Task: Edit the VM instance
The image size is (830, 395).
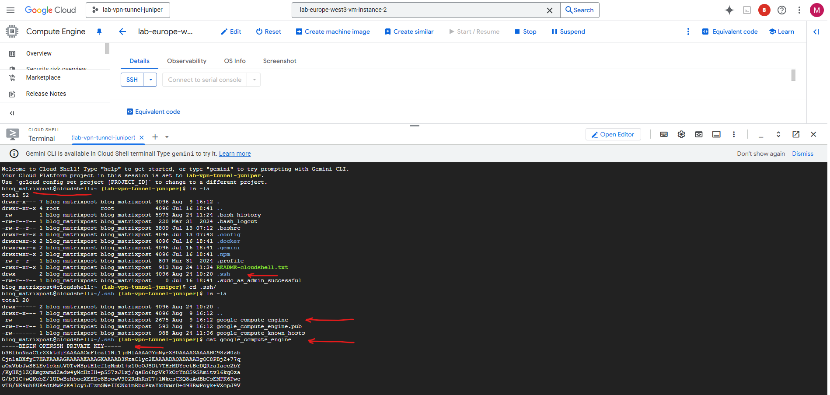Action: pos(231,31)
